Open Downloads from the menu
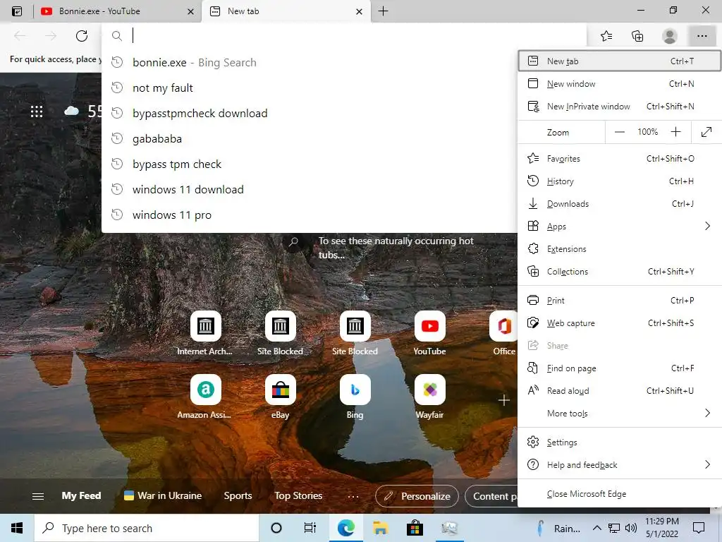The height and width of the screenshot is (542, 722). pos(619,204)
